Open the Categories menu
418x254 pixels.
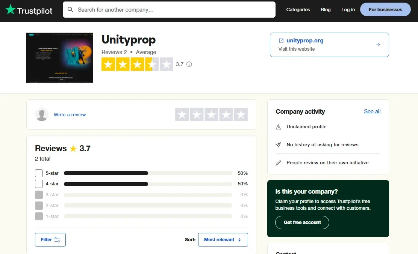click(298, 10)
